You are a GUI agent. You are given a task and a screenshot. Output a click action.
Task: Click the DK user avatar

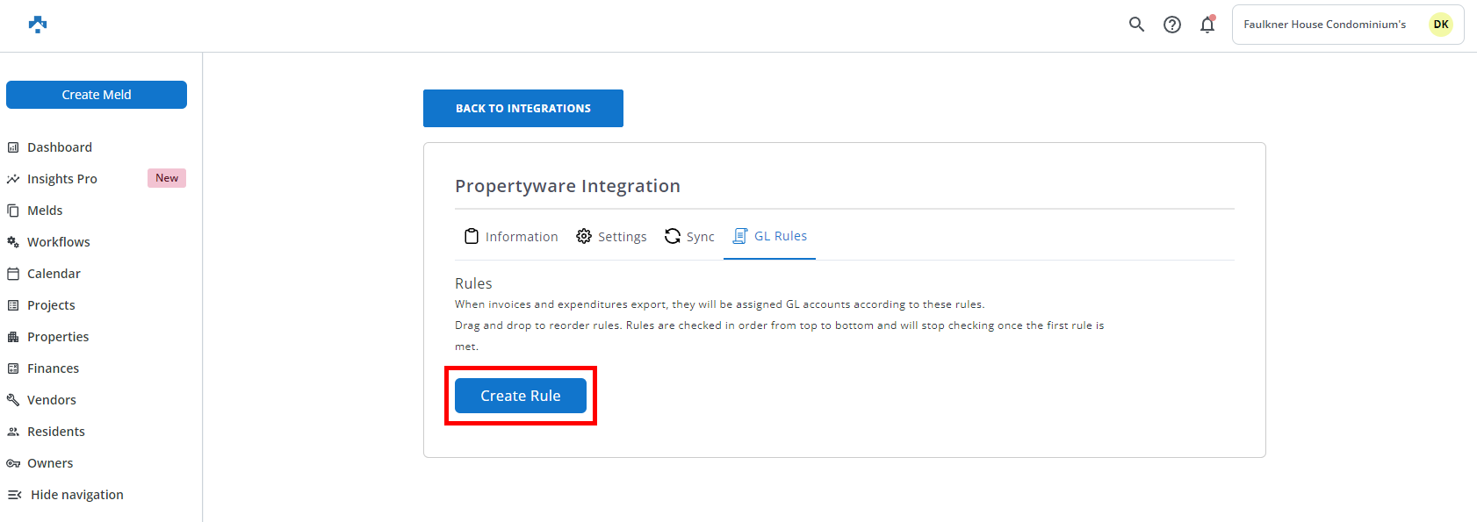1441,25
